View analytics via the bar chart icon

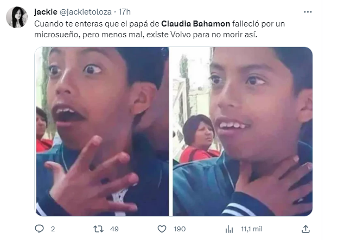229,229
